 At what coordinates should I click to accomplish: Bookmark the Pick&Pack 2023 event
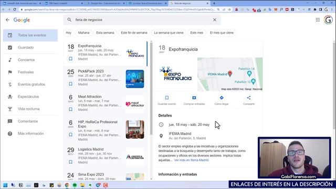pos(70,84)
